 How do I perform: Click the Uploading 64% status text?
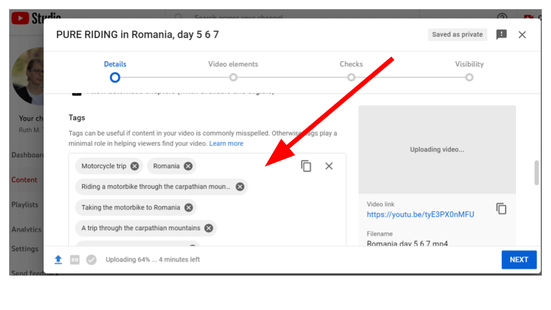pyautogui.click(x=153, y=259)
